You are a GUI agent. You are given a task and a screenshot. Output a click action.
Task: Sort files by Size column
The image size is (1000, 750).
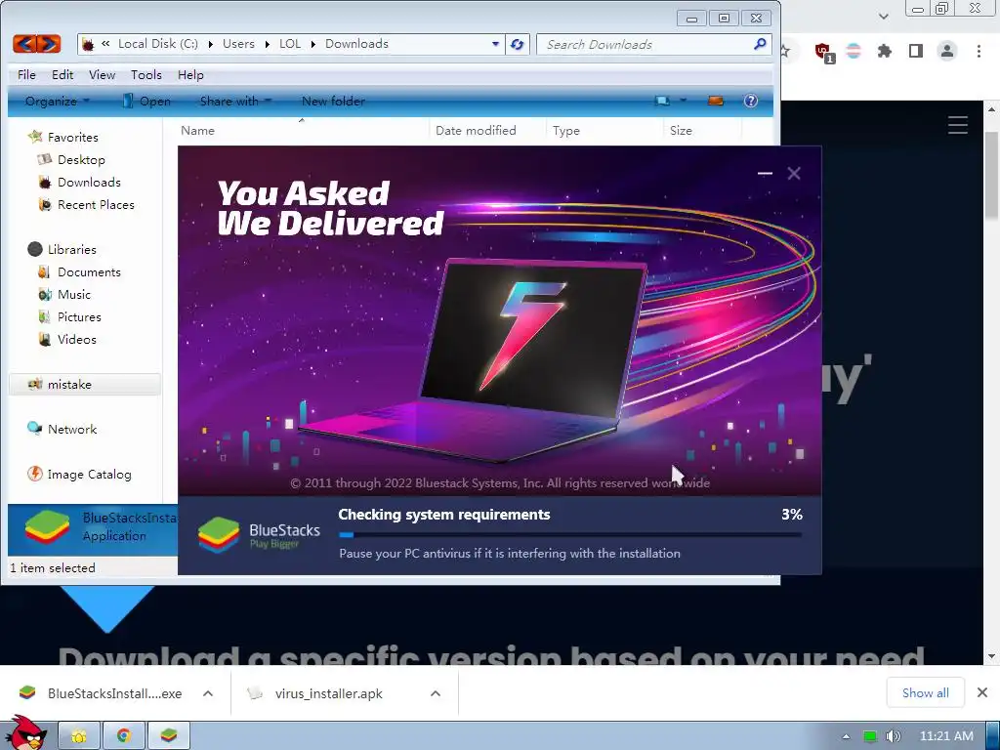(681, 131)
